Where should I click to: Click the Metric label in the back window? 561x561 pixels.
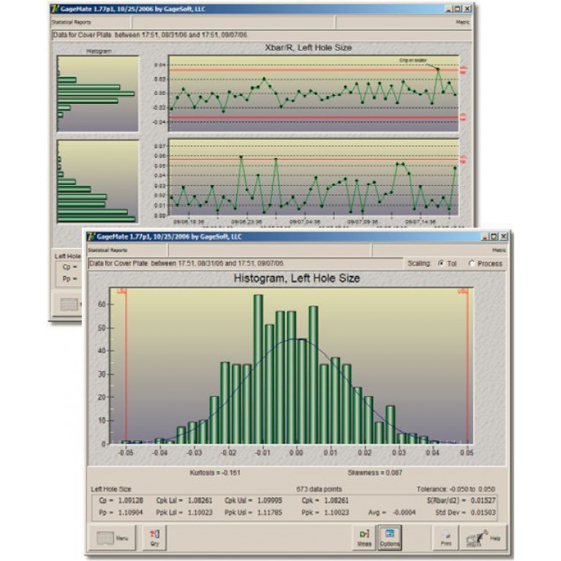click(463, 22)
